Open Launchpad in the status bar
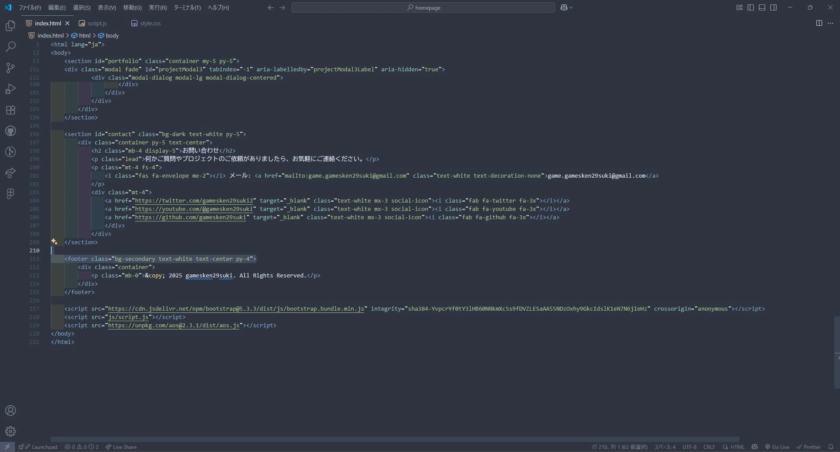This screenshot has height=452, width=840. [38, 447]
